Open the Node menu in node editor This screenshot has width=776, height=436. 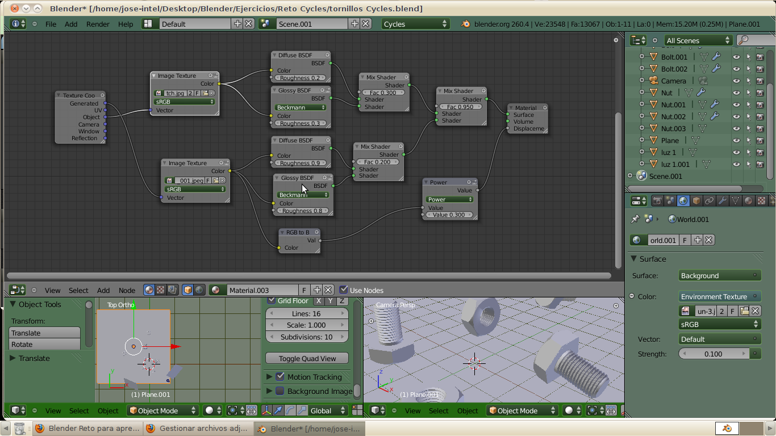[x=127, y=290]
